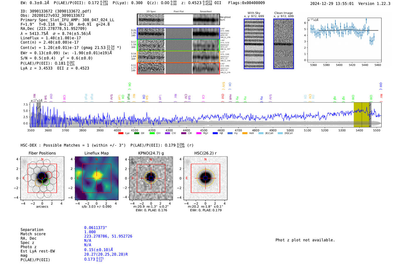This screenshot has height=280, width=411.
Task: Click the red Lyα legend swatch
Action: (x=120, y=133)
